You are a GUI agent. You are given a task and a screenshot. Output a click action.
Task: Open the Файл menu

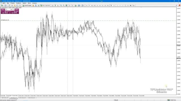[4, 3]
